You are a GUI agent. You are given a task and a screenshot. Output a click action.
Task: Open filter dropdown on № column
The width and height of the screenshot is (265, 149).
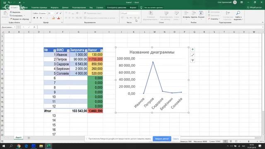pyautogui.click(x=54, y=50)
